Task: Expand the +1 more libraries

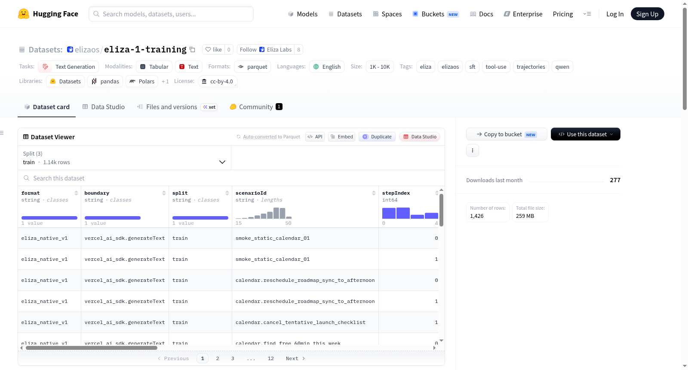Action: click(x=165, y=81)
